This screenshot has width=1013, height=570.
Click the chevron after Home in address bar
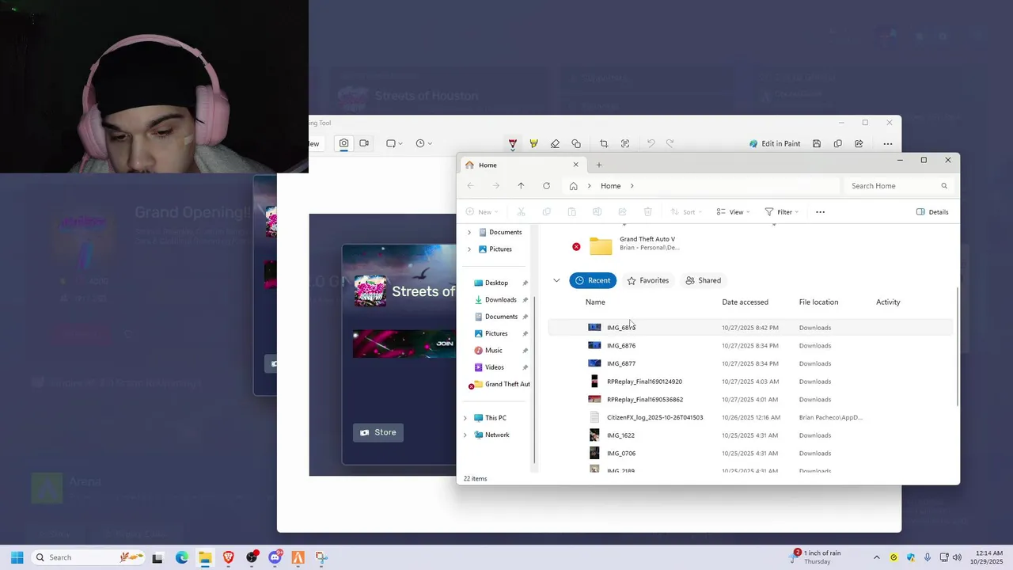pos(632,186)
